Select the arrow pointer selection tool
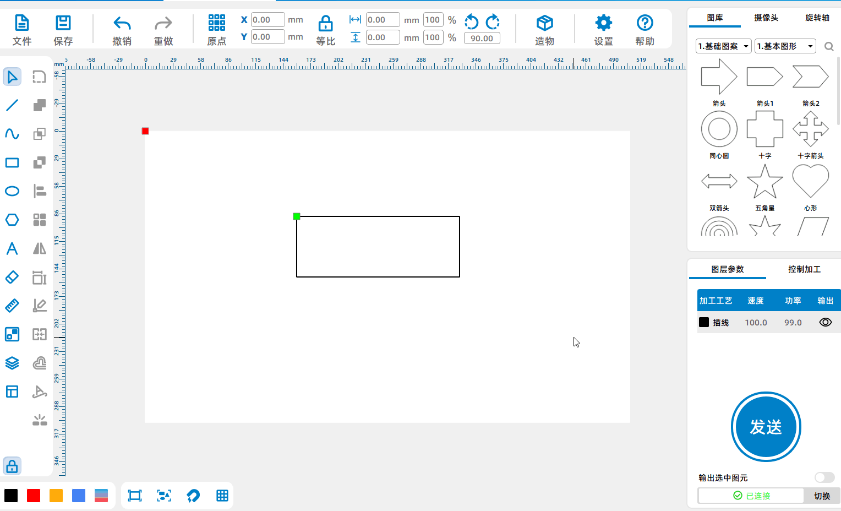Screen dimensions: 841x511 tap(12, 77)
